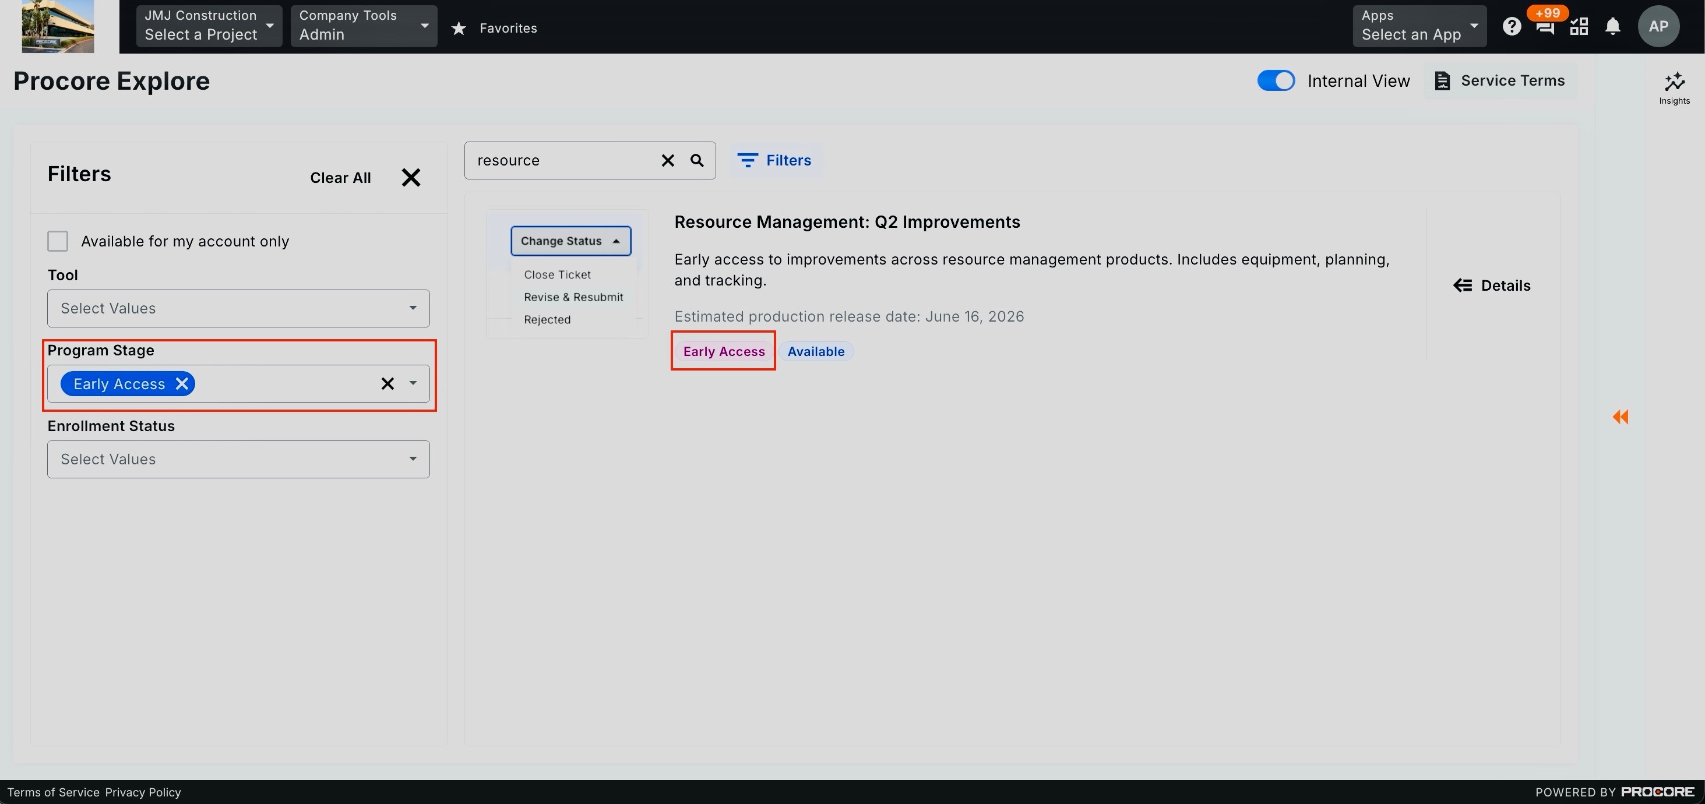Click the AP user avatar
1705x804 pixels.
(1657, 26)
